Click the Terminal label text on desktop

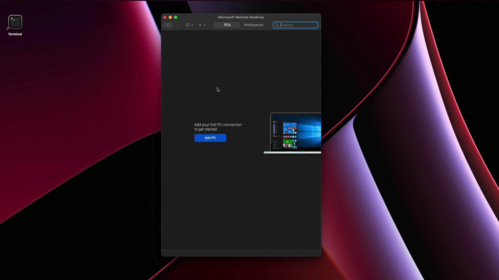(15, 34)
